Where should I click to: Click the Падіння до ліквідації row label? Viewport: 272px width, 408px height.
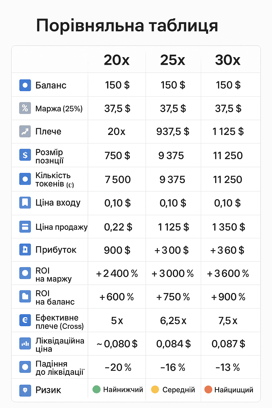click(x=59, y=368)
